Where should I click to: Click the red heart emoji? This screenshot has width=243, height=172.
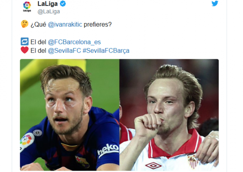(25, 50)
